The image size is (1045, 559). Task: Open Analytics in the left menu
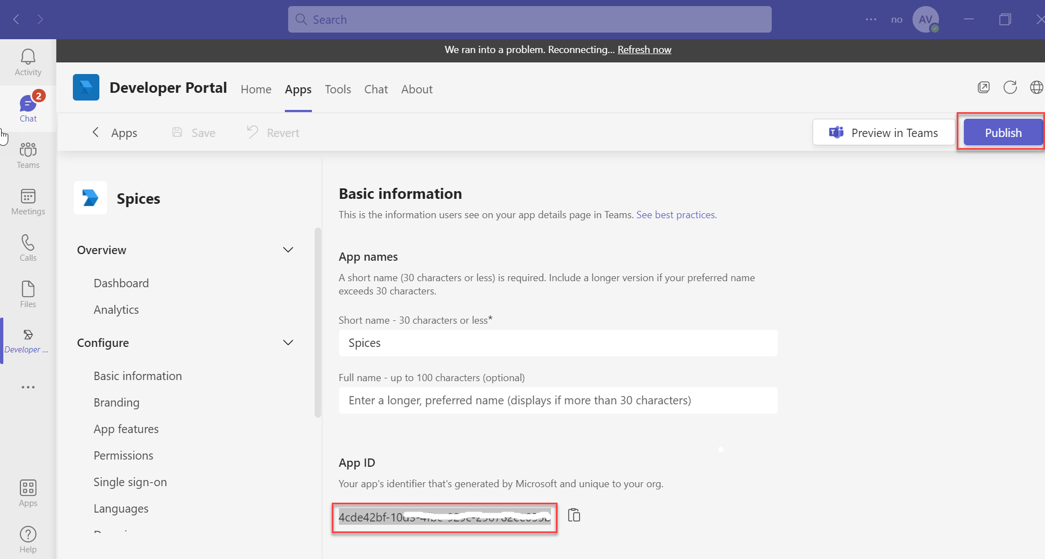[116, 310]
